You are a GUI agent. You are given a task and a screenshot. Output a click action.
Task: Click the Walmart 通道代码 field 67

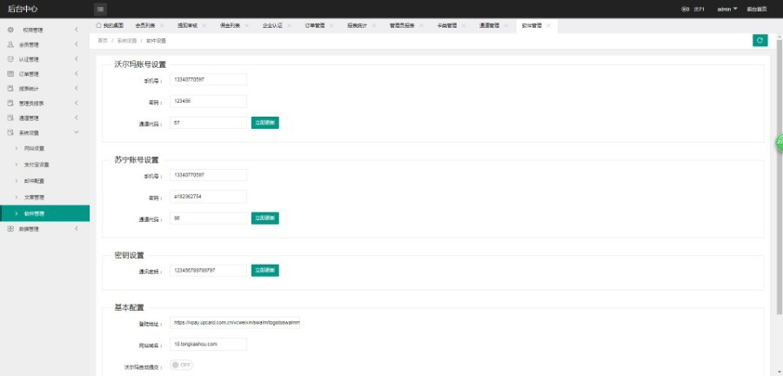pyautogui.click(x=208, y=123)
